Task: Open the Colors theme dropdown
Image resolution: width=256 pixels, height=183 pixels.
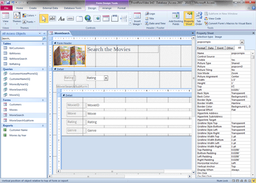Action: (x=30, y=15)
